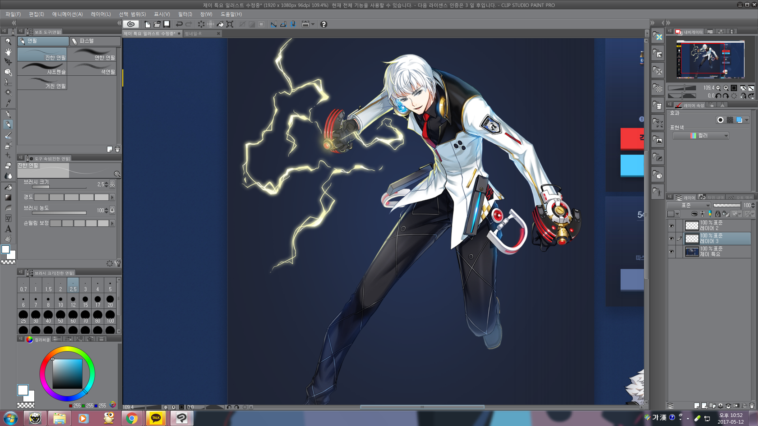Screen dimensions: 758x426
Task: Open a file from toolbar
Action: (x=157, y=24)
